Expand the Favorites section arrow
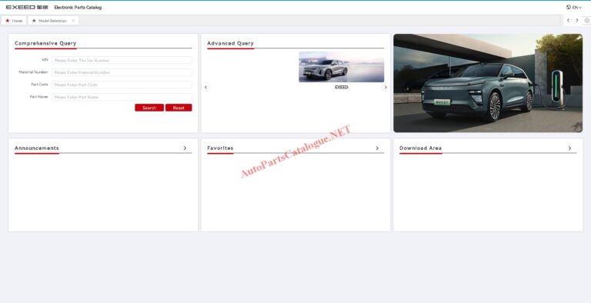Image resolution: width=591 pixels, height=303 pixels. coord(377,148)
